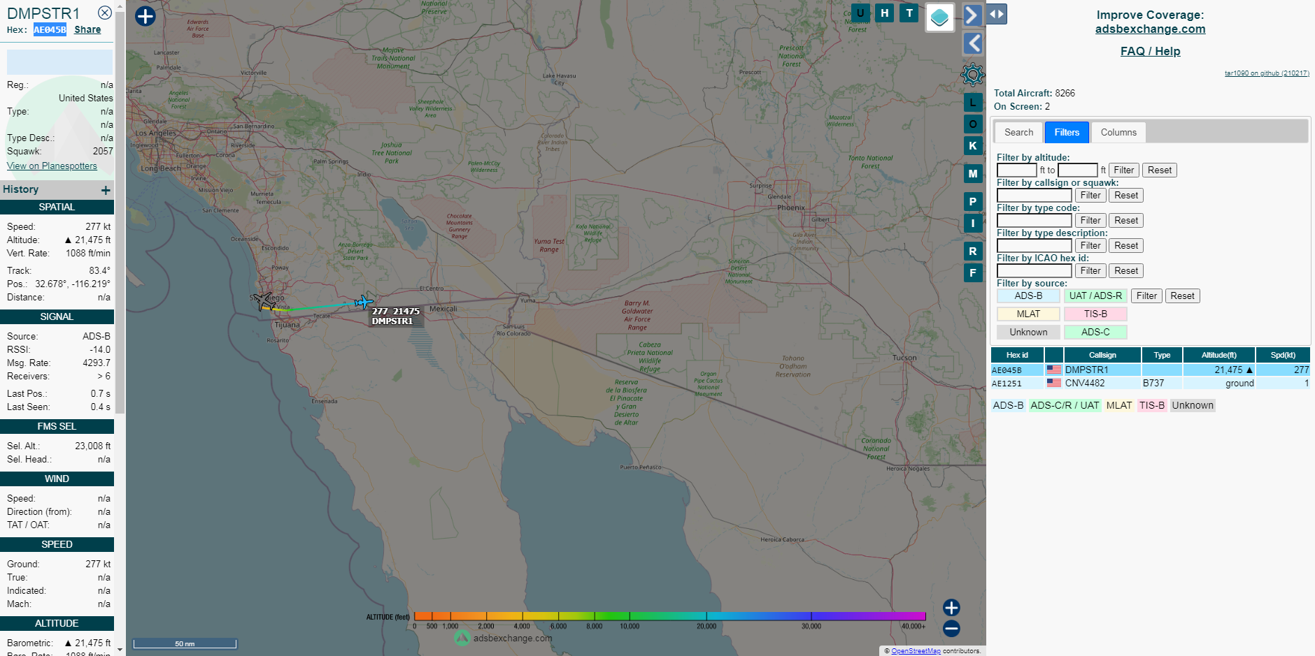
Task: Select TIS-B source filter option
Action: [x=1095, y=314]
